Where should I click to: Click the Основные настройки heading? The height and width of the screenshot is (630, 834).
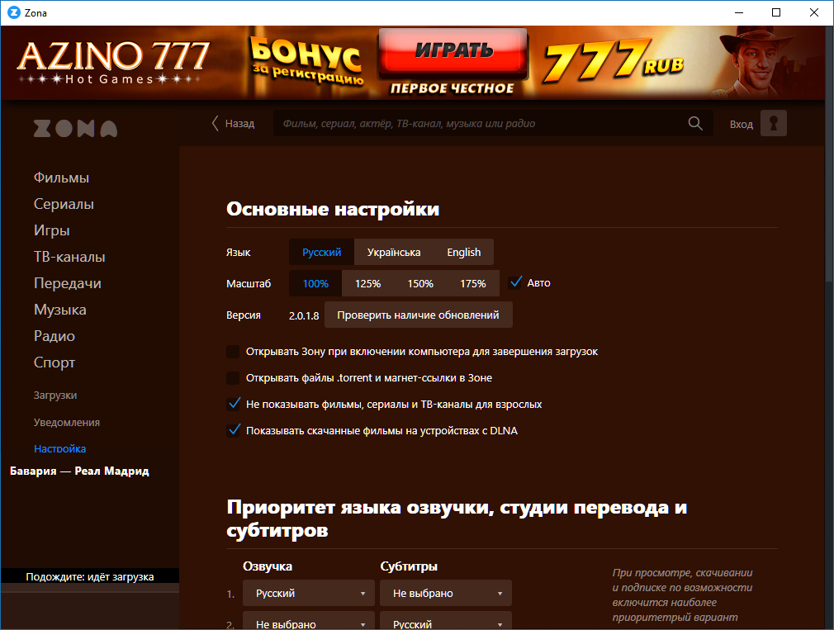[333, 209]
